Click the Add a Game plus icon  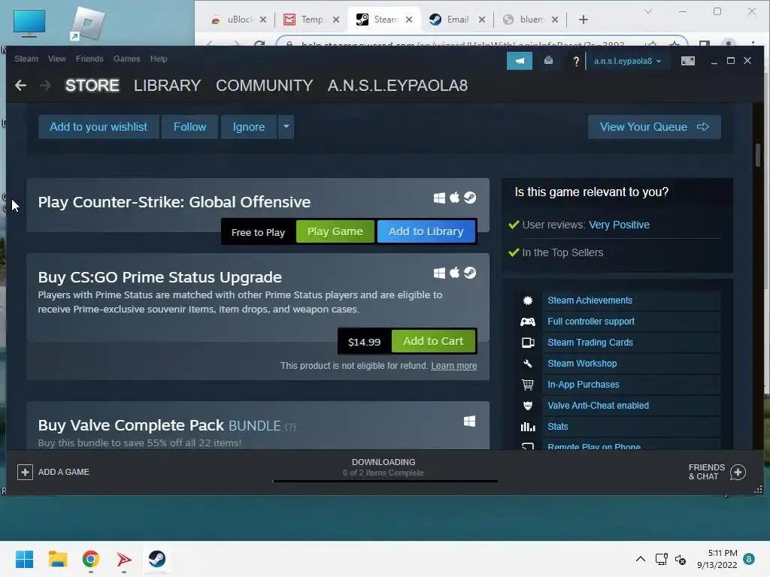click(25, 472)
